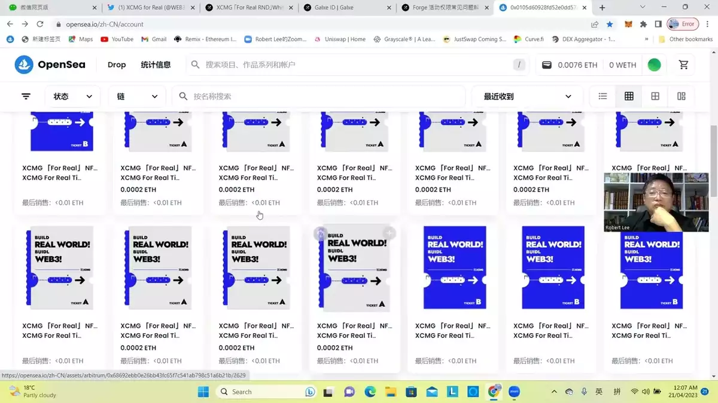This screenshot has width=718, height=403.
Task: Go back to the previous page
Action: [10, 24]
